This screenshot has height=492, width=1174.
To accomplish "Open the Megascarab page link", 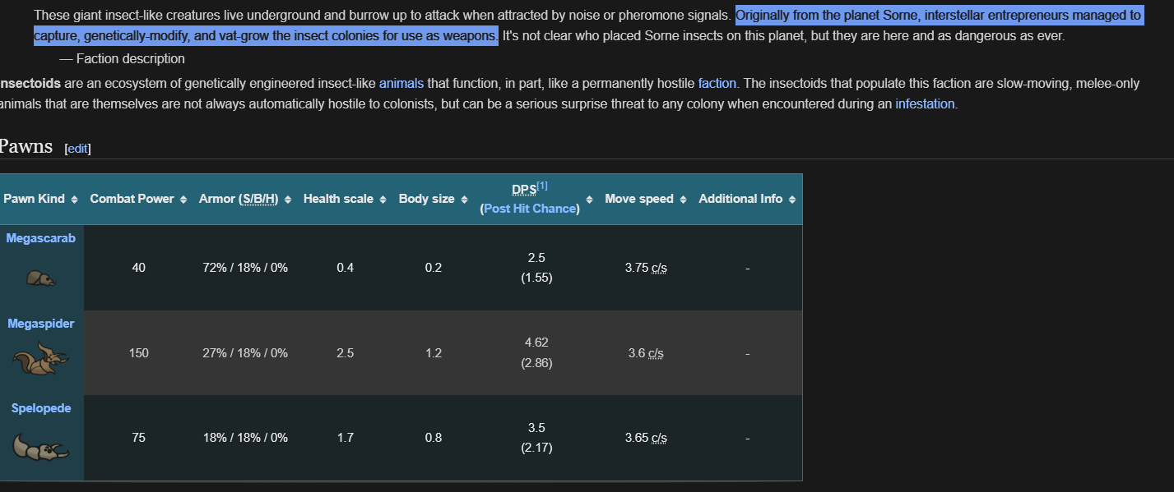I will 41,238.
